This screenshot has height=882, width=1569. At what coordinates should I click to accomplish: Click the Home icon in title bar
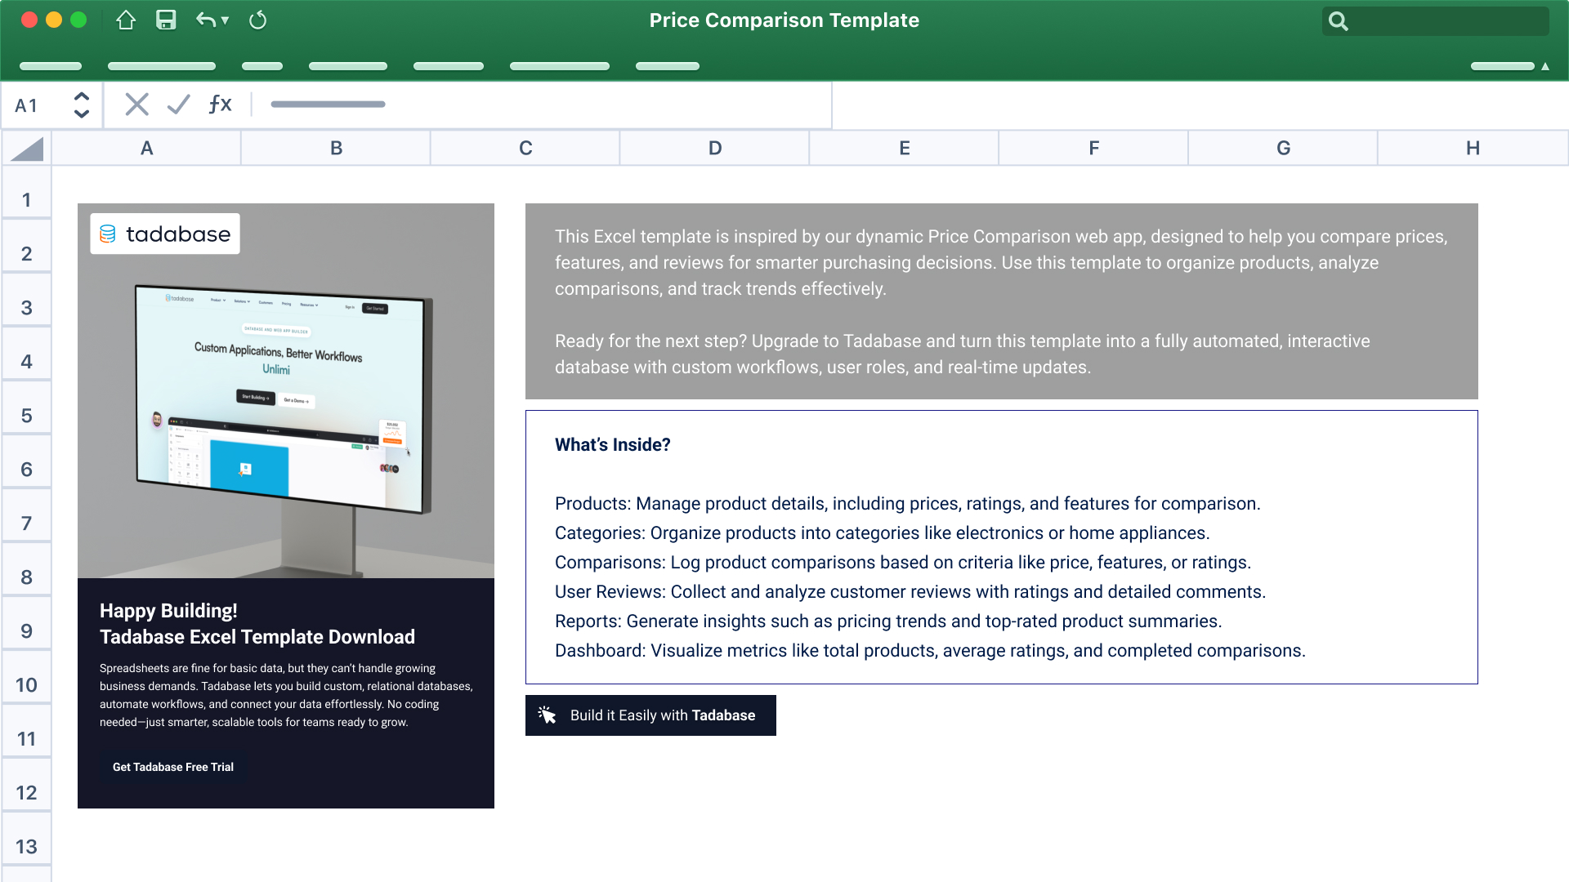[126, 20]
